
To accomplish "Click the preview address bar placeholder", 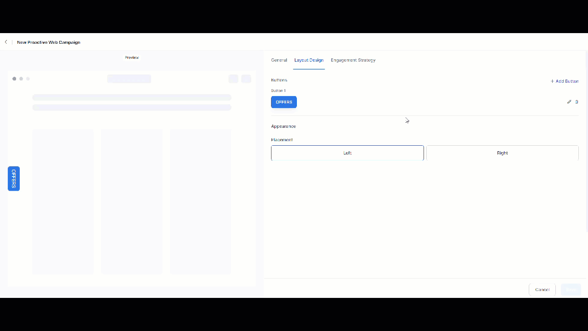I will click(129, 79).
